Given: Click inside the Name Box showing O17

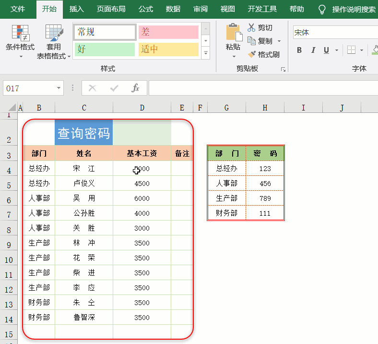Looking at the screenshot, I should click(x=29, y=88).
